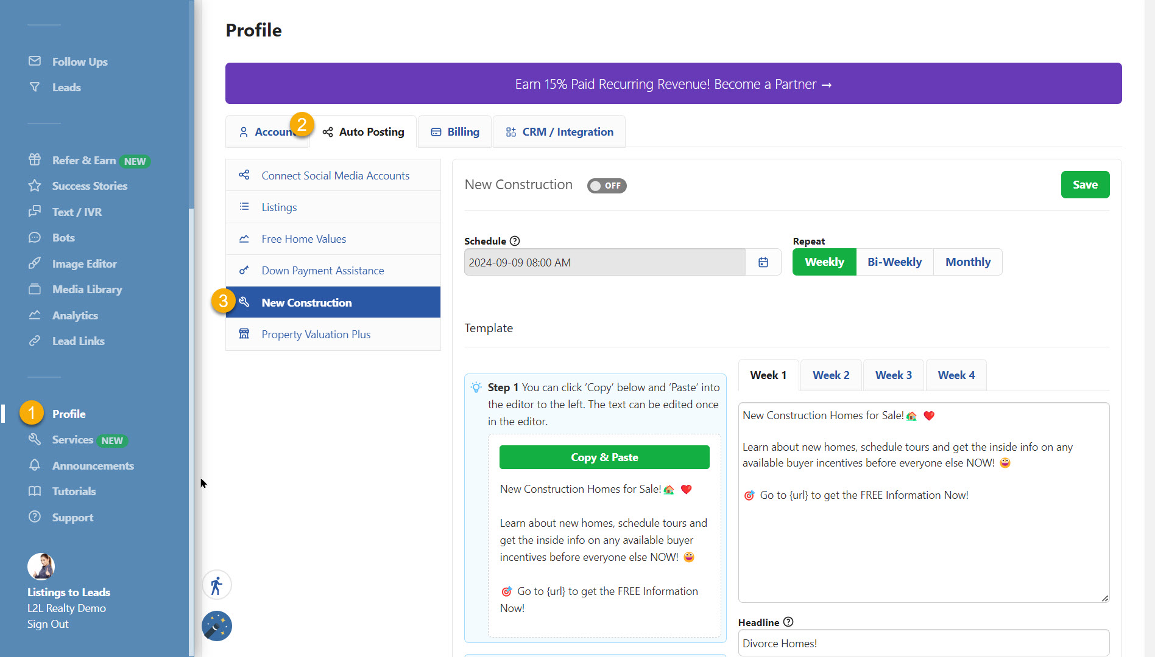This screenshot has height=657, width=1155.
Task: Choose Monthly repeat option
Action: tap(967, 262)
